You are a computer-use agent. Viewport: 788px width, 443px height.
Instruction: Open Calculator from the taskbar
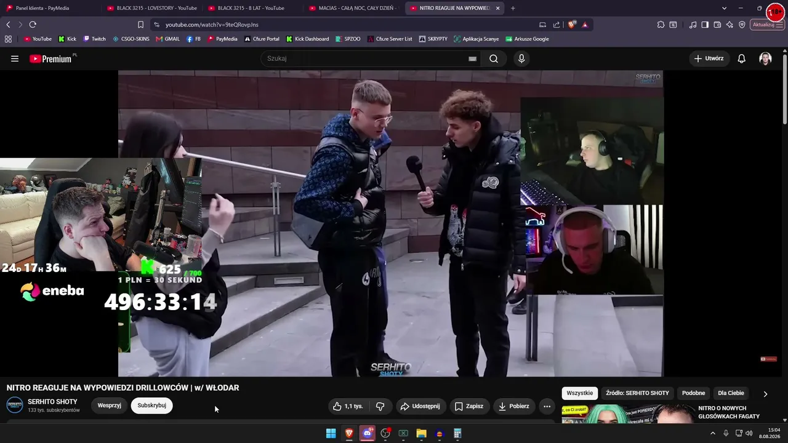(x=457, y=434)
